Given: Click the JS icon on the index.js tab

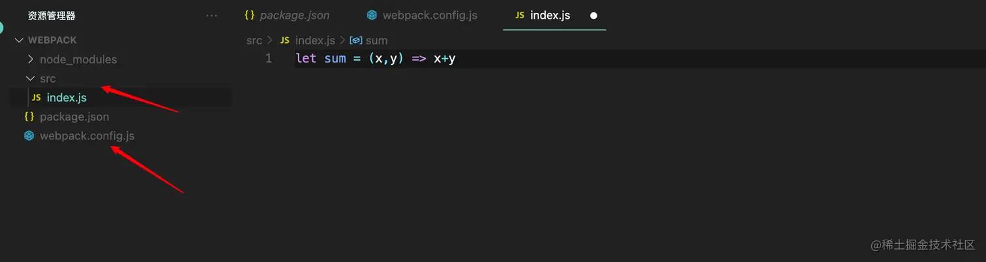Looking at the screenshot, I should tap(520, 15).
